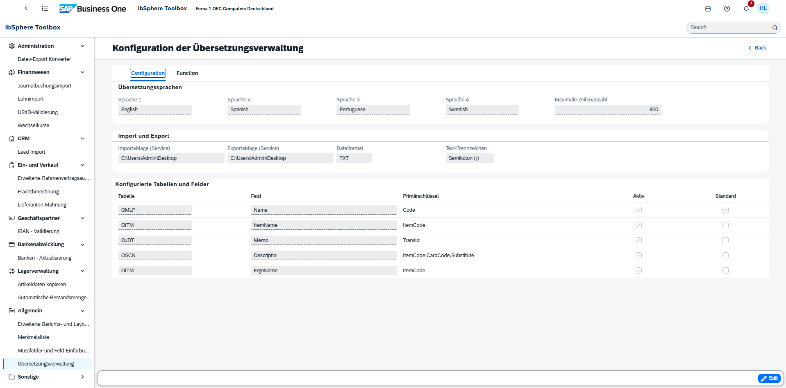Viewport: 786px width, 388px height.
Task: Open Datev-Export Konverter menu item
Action: 44,59
